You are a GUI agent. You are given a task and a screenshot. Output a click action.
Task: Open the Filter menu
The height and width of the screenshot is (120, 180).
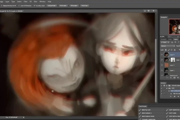pyautogui.click(x=25, y=1)
